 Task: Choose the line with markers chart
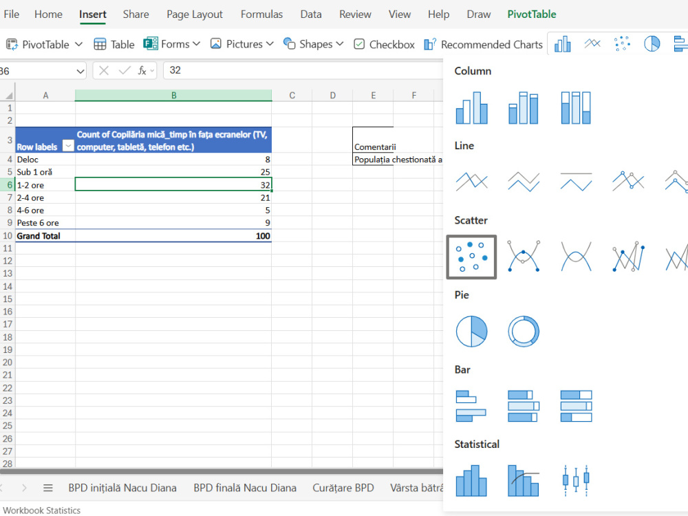628,182
